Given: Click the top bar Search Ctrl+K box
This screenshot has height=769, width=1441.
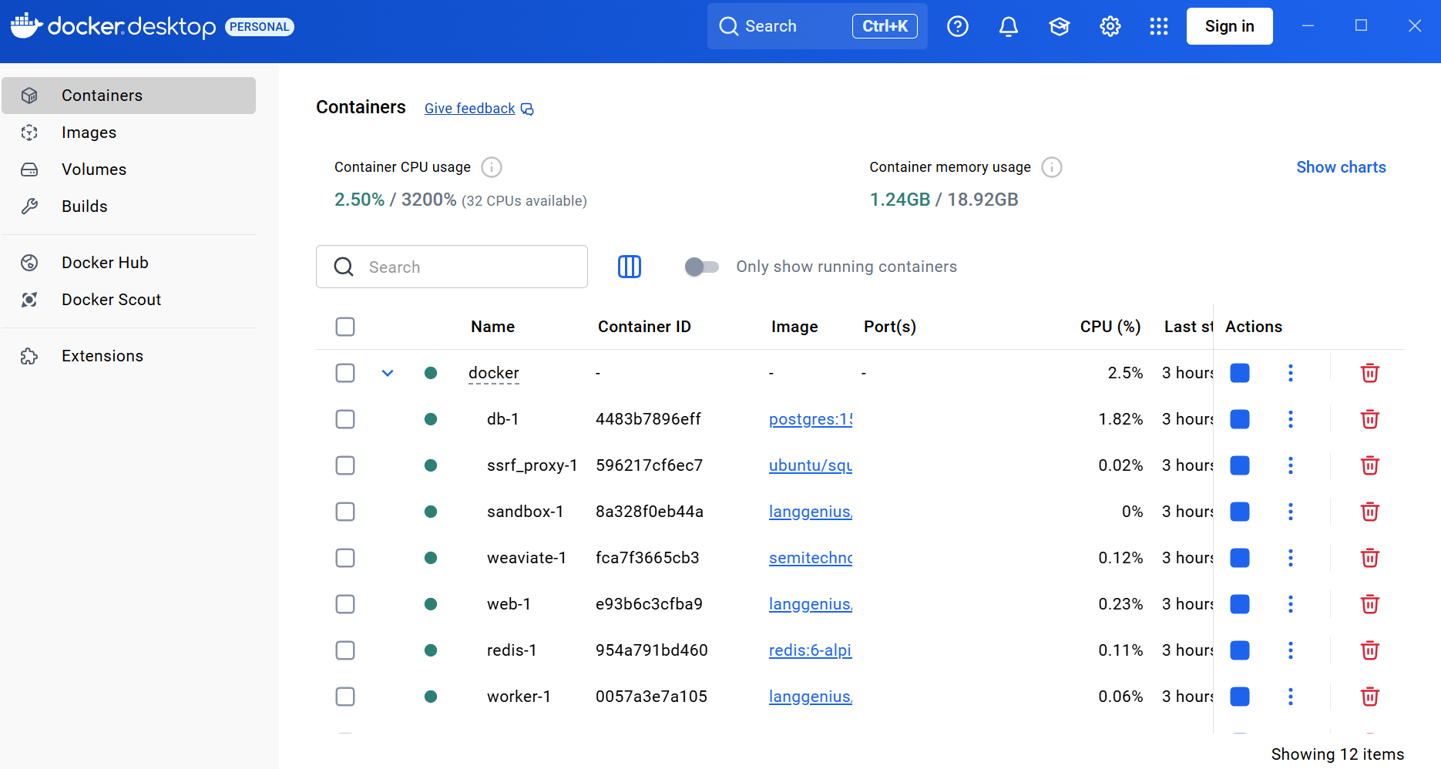Looking at the screenshot, I should 818,26.
